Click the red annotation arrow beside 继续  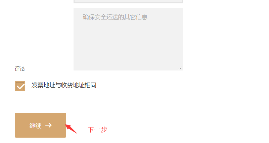71,129
